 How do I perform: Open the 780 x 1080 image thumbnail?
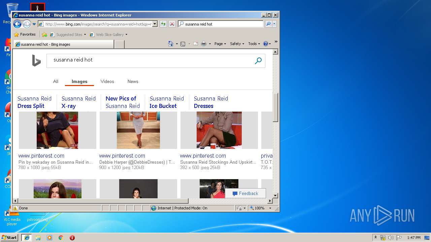[x=57, y=130]
